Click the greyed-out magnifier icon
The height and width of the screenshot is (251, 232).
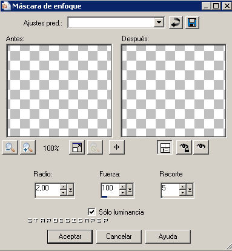[94, 147]
